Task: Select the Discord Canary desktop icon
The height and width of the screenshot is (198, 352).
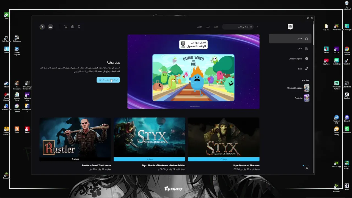Action: [x=337, y=131]
